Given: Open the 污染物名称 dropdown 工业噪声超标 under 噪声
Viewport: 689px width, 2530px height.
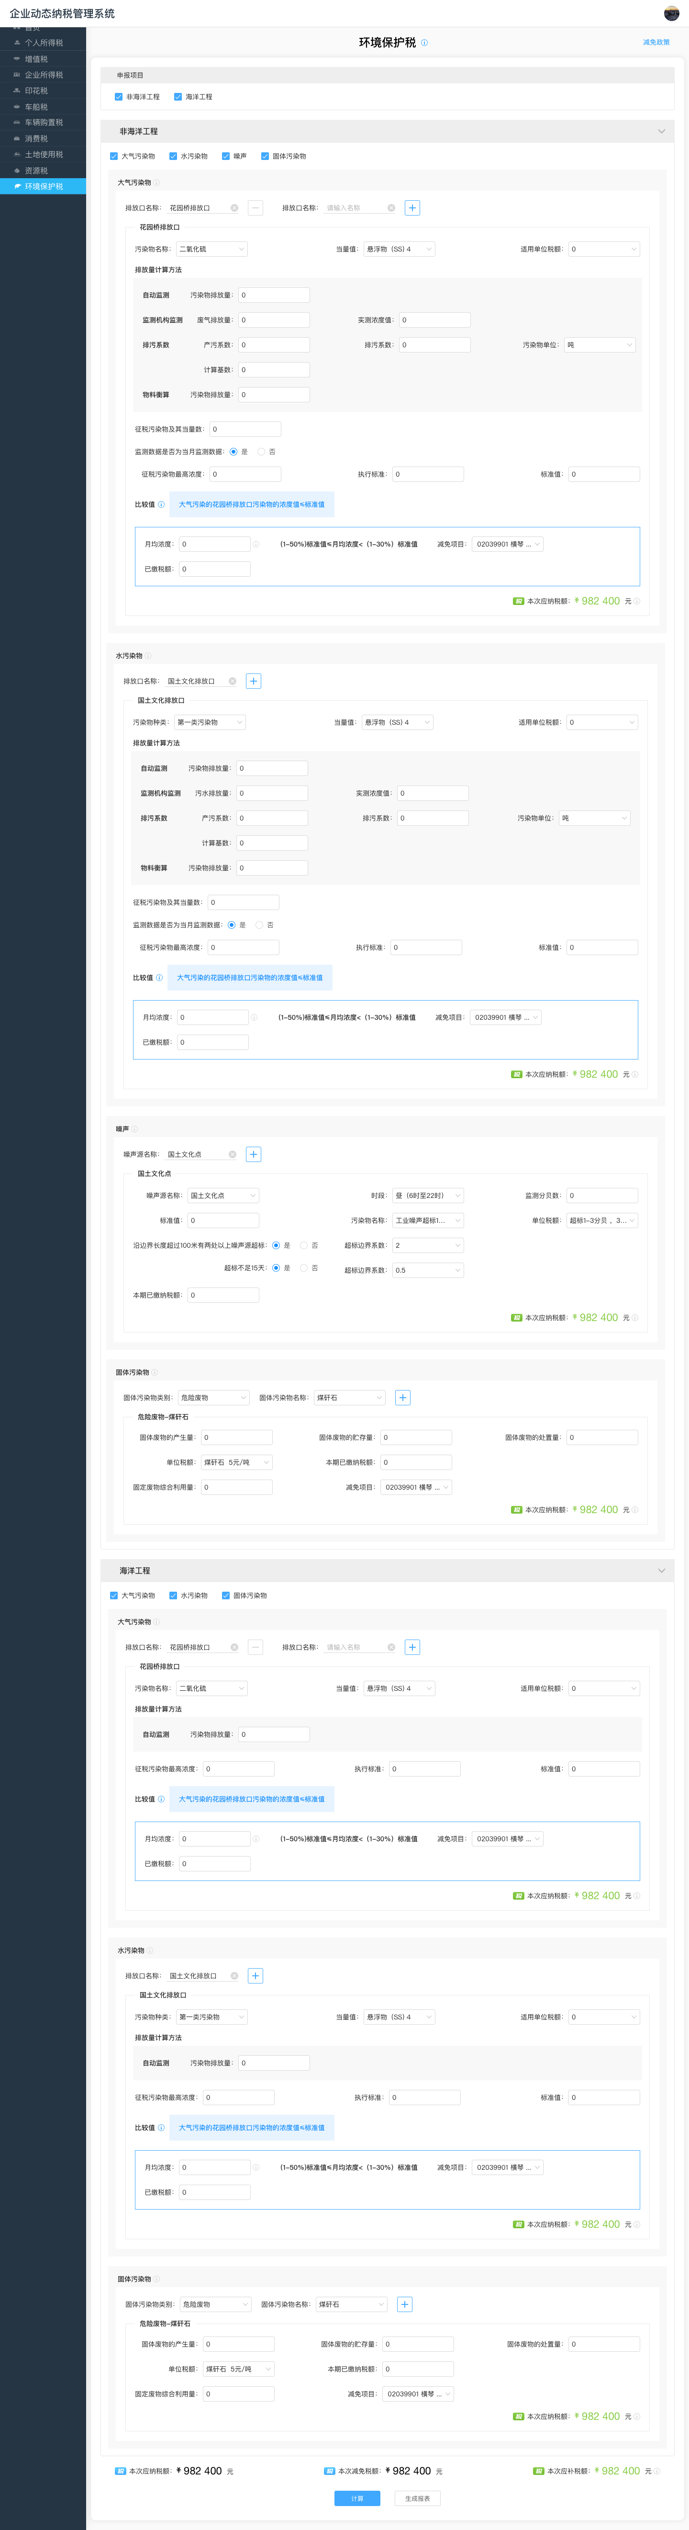Looking at the screenshot, I should [x=428, y=1221].
